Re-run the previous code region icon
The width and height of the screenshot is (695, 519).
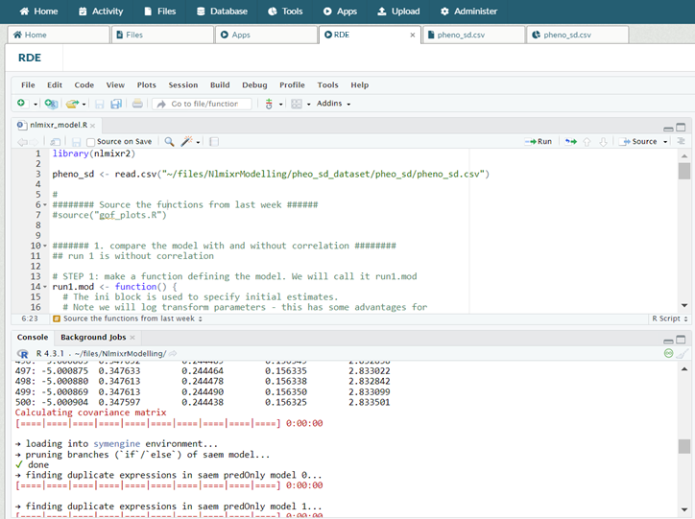pyautogui.click(x=570, y=141)
